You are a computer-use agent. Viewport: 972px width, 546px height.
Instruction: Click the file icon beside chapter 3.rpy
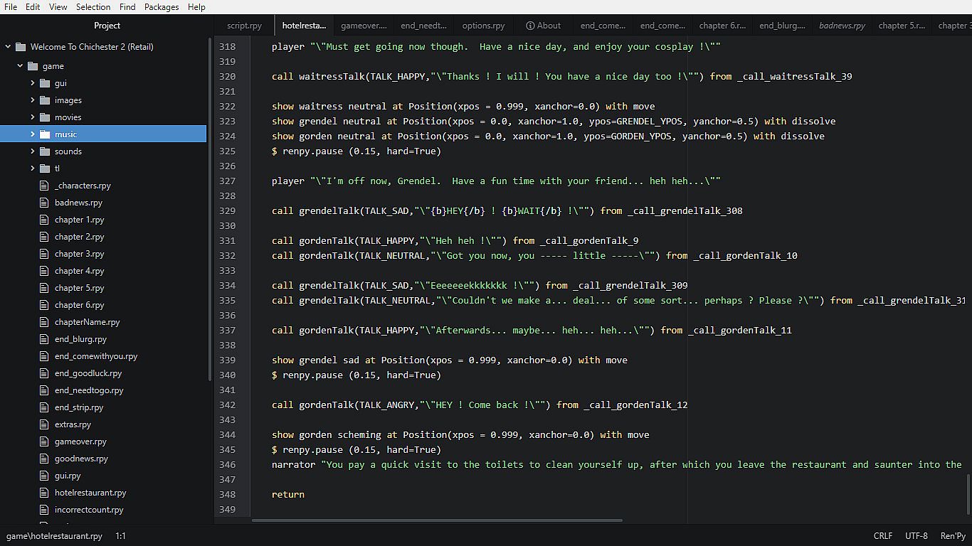click(x=44, y=254)
